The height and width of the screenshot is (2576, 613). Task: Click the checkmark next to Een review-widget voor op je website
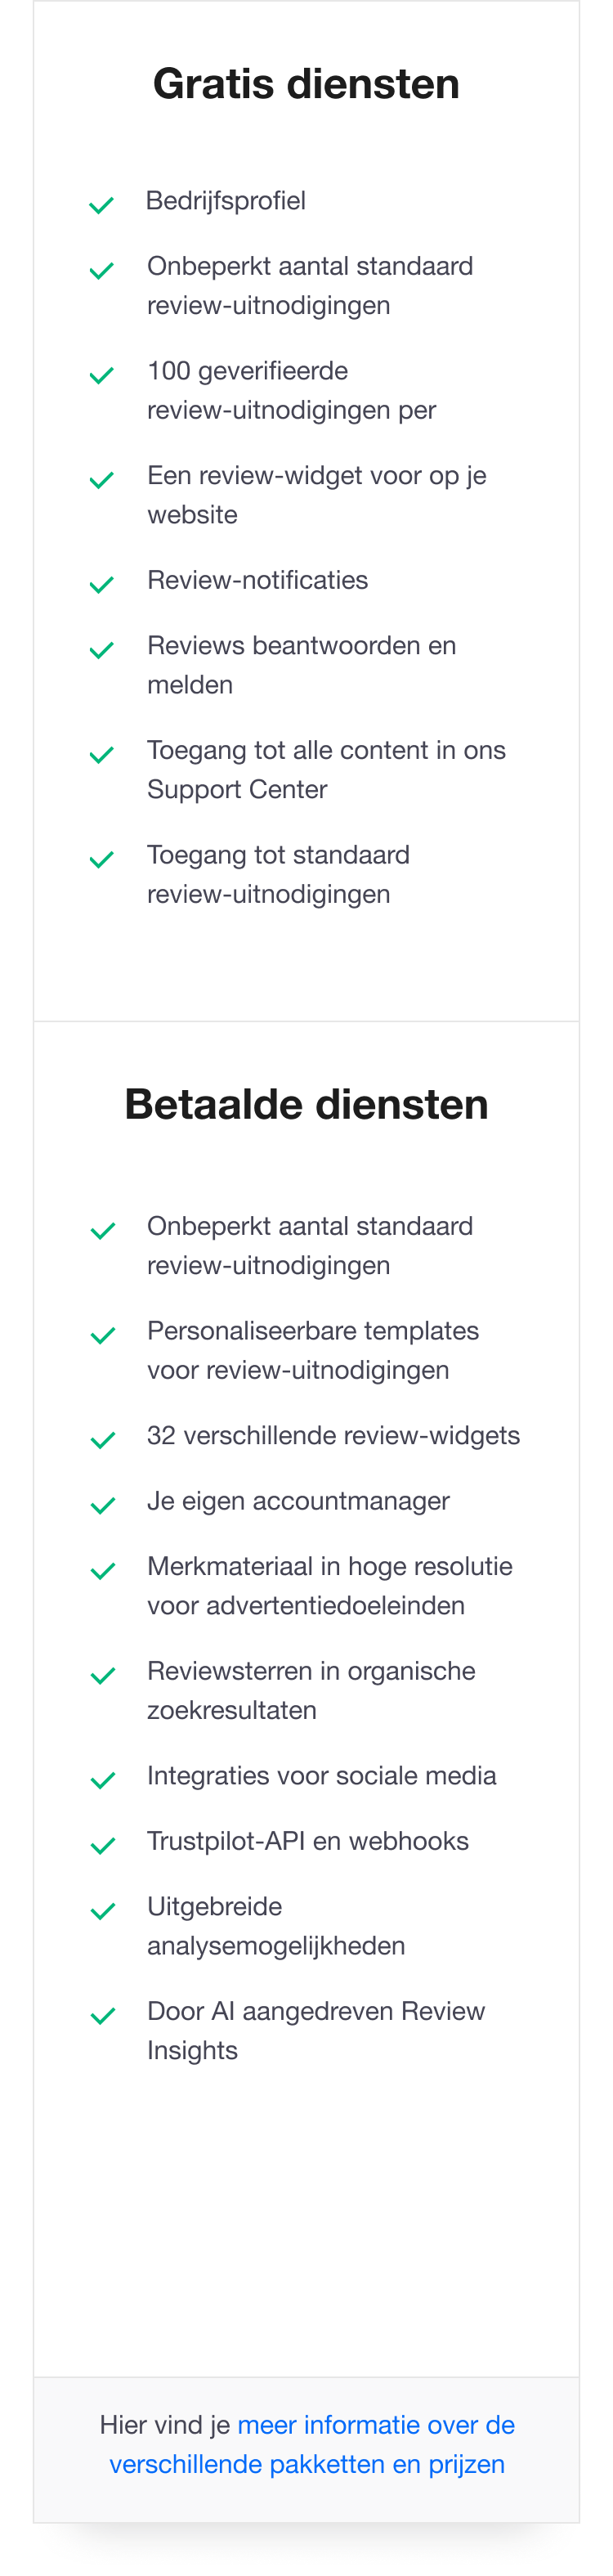[101, 478]
